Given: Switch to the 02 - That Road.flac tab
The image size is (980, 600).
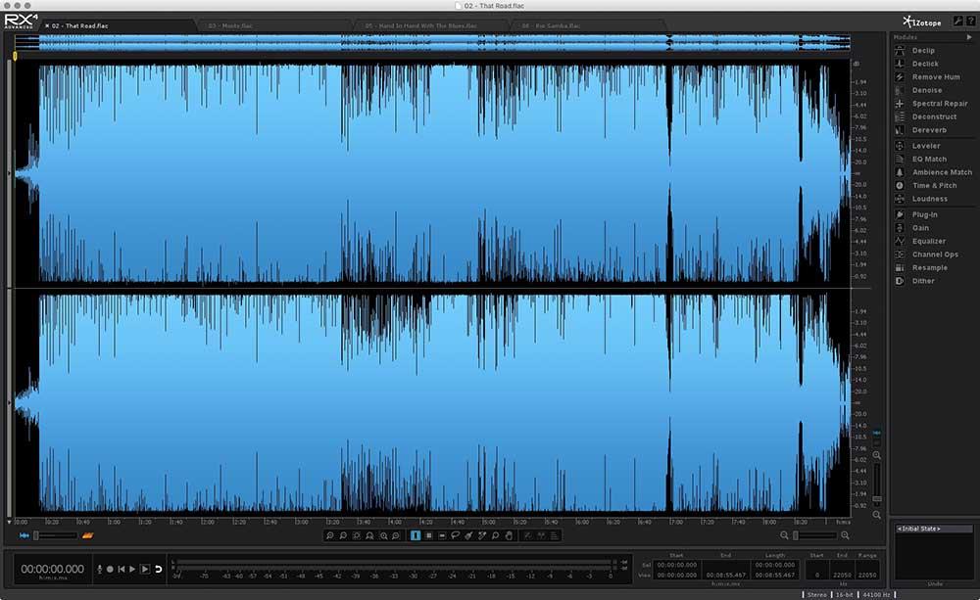Looking at the screenshot, I should point(80,26).
